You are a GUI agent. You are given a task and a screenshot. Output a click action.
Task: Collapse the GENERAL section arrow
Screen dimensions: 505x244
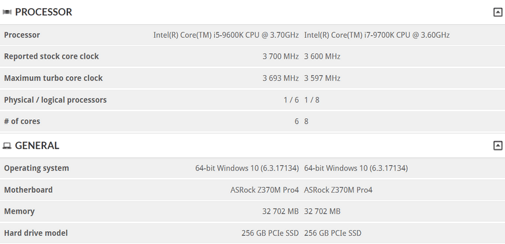(498, 146)
